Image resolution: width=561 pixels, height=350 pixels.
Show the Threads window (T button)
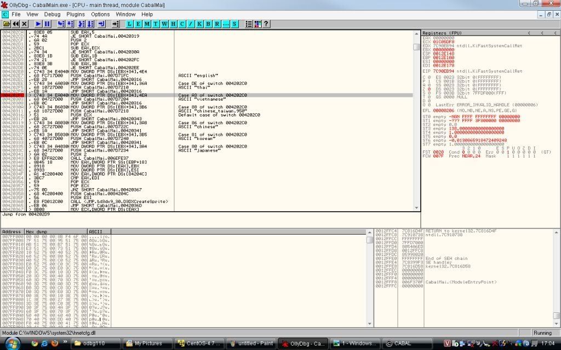pyautogui.click(x=157, y=24)
